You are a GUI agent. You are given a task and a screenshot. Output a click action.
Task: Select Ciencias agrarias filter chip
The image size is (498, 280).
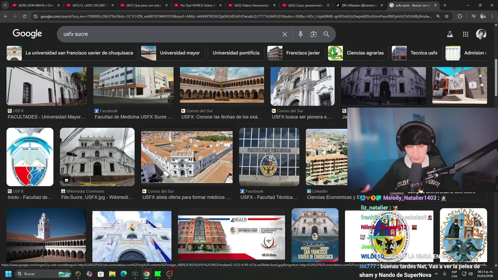pyautogui.click(x=357, y=53)
